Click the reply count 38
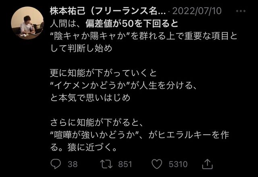The width and height of the screenshot is (258, 177). 73,164
